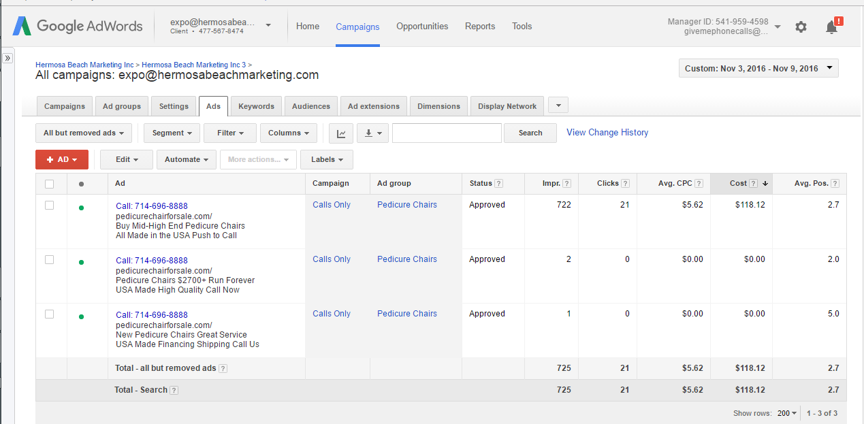The image size is (864, 424).
Task: Click the green status dot of first ad
Action: click(82, 208)
